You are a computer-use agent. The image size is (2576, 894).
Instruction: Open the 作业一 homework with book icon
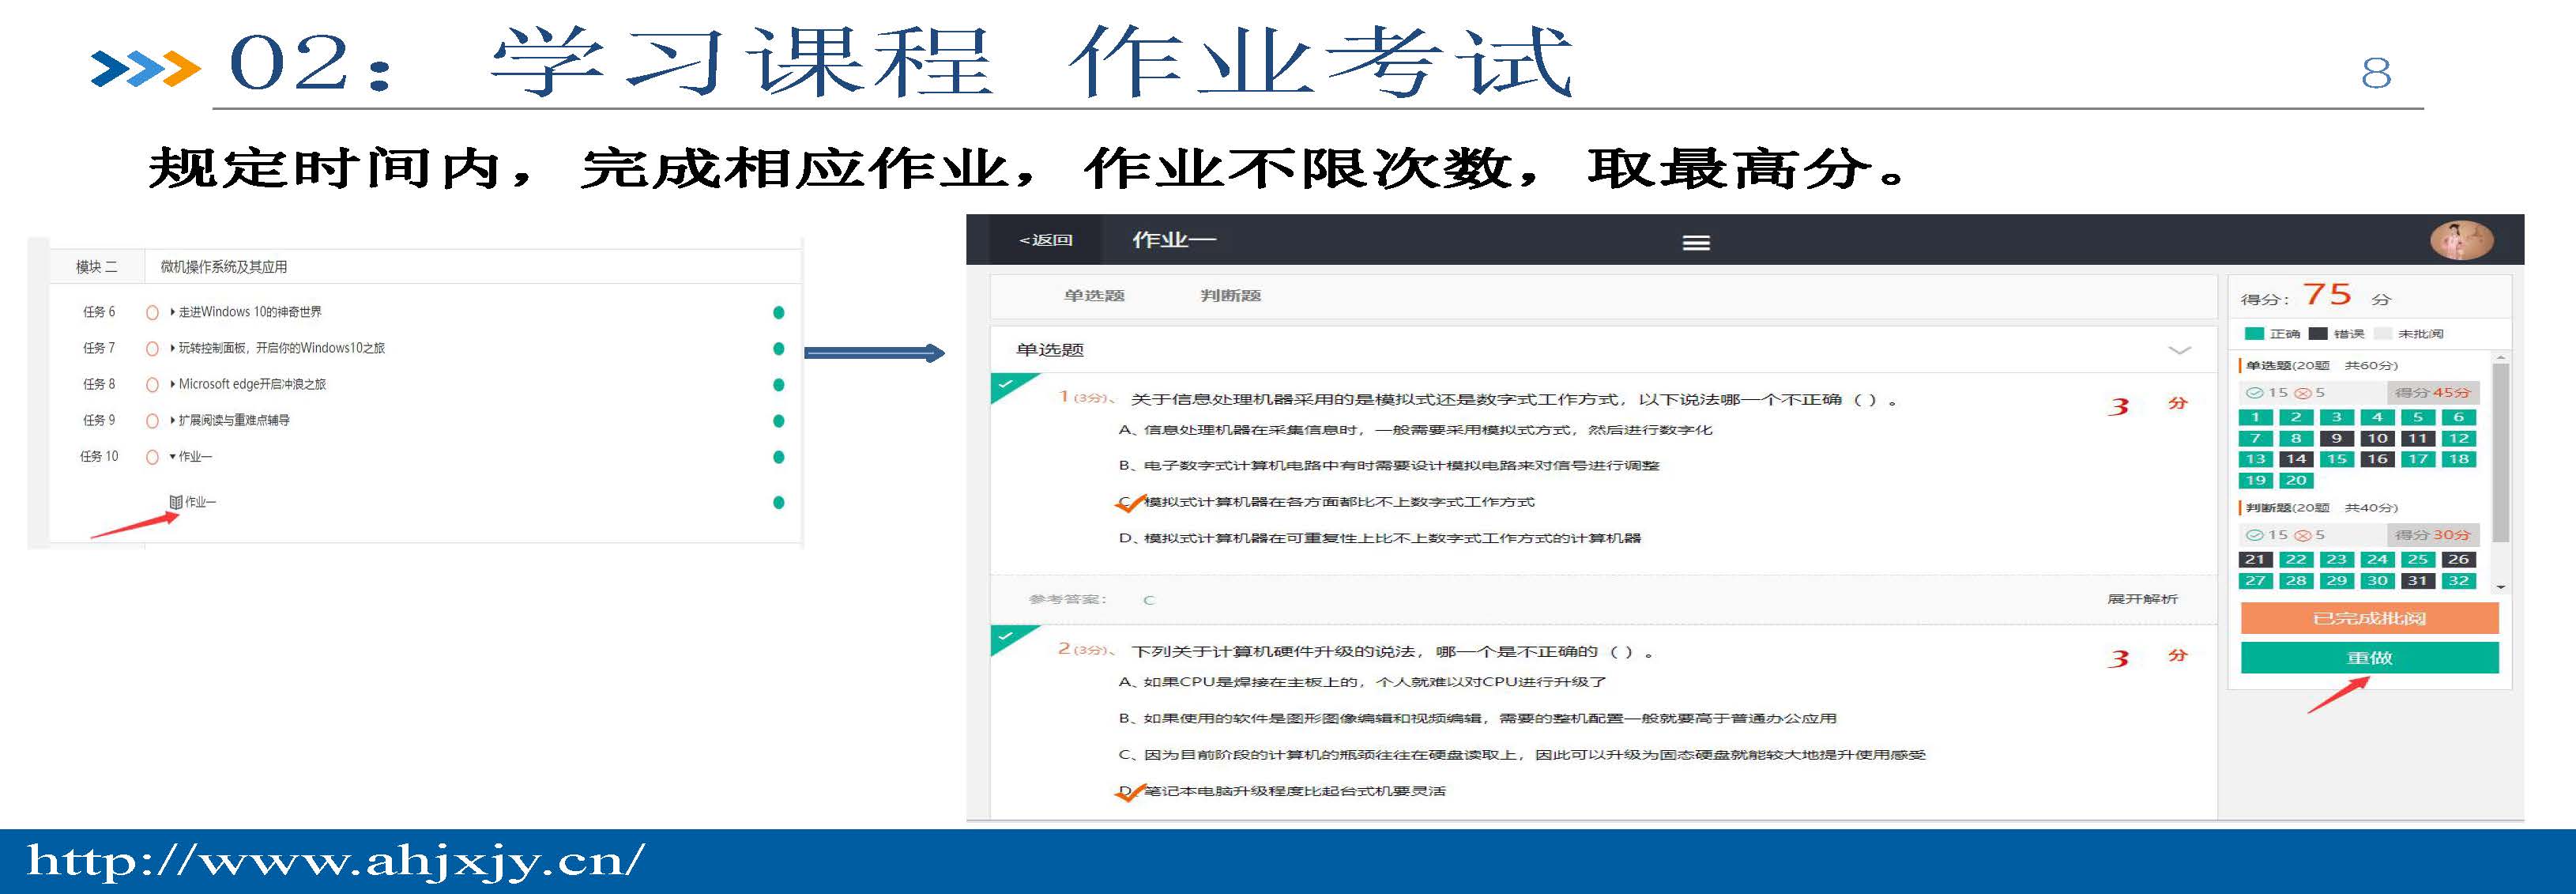(x=193, y=502)
